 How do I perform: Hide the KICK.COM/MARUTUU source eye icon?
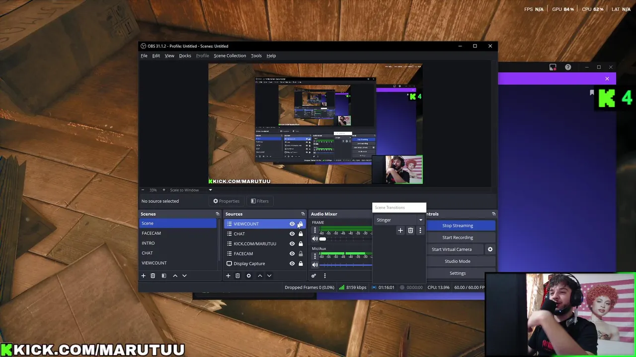[292, 244]
